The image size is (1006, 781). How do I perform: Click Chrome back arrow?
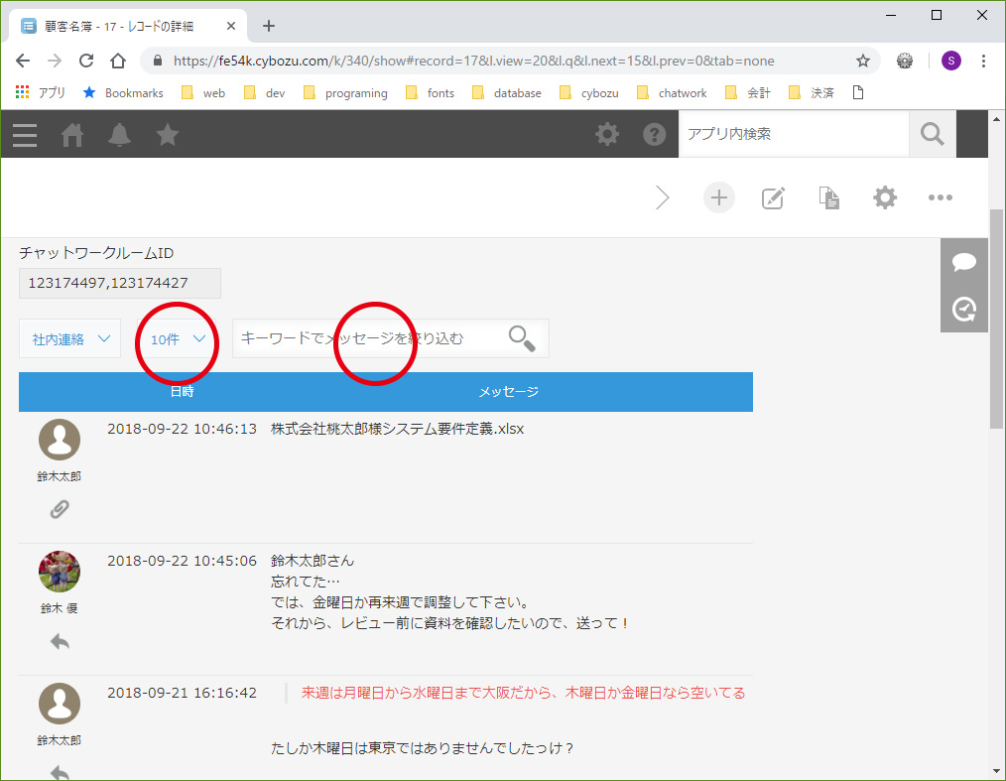tap(23, 61)
